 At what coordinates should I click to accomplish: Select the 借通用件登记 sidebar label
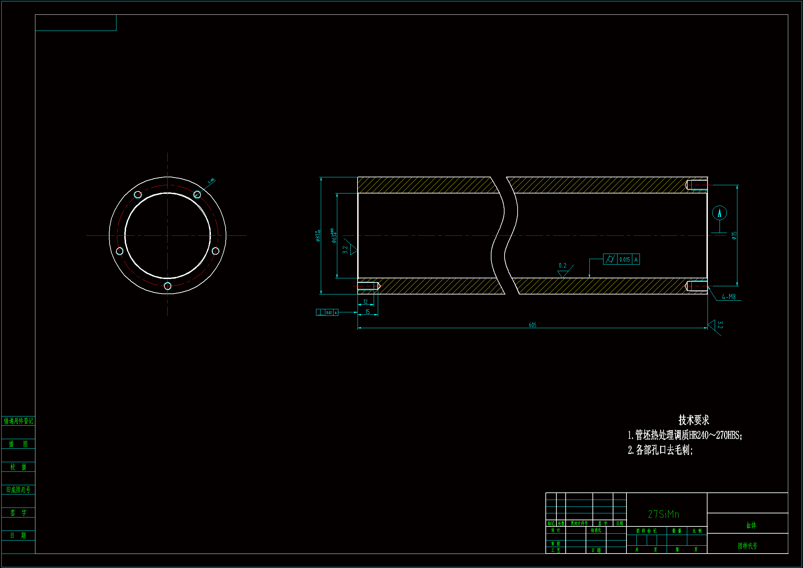[x=18, y=421]
